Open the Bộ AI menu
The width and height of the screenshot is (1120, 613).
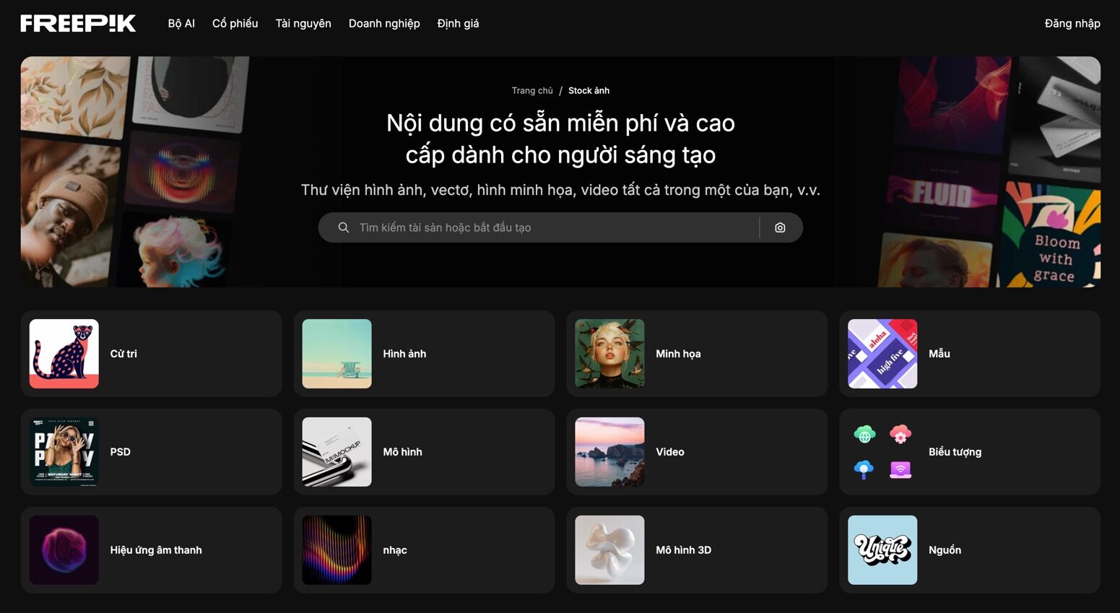(181, 23)
